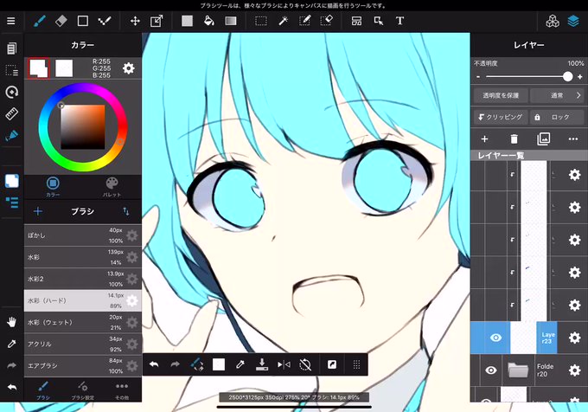This screenshot has width=588, height=412.
Task: Click undo in the floating shortcut bar
Action: click(x=154, y=364)
